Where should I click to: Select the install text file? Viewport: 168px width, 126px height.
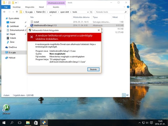tap(36, 22)
